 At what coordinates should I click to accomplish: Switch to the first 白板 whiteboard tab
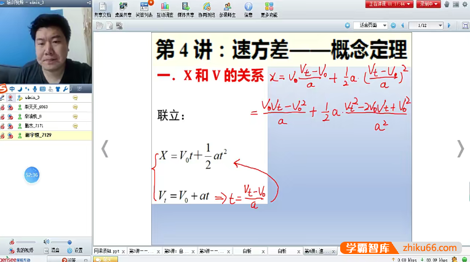tap(247, 252)
